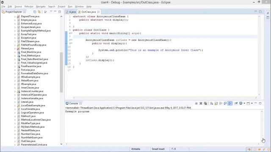The height and width of the screenshot is (152, 271).
Task: Pin the console view
Action: coord(236,103)
